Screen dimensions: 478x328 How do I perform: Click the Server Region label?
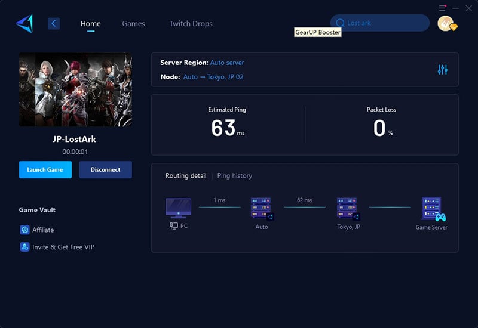pyautogui.click(x=184, y=63)
